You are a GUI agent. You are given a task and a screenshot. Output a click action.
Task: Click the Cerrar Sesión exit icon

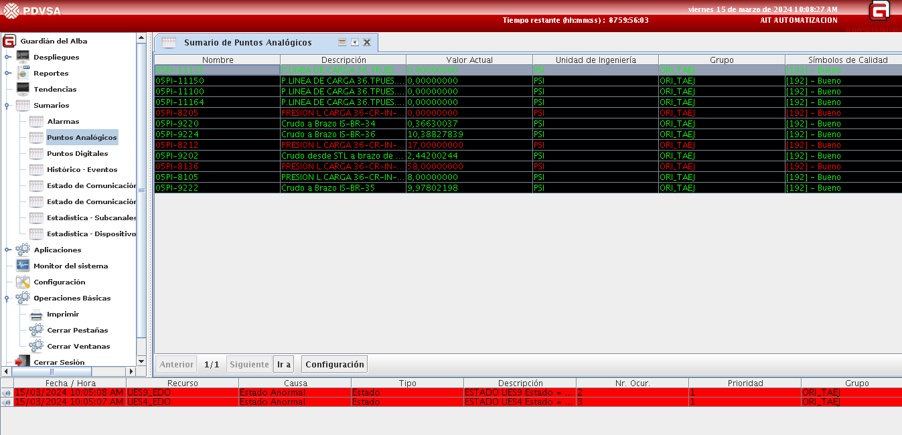click(23, 362)
